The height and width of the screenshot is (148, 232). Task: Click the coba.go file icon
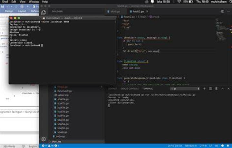pyautogui.click(x=53, y=136)
